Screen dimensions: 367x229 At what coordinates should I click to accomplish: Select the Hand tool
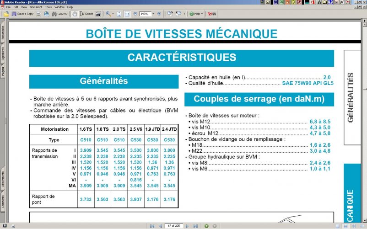[x=74, y=14]
